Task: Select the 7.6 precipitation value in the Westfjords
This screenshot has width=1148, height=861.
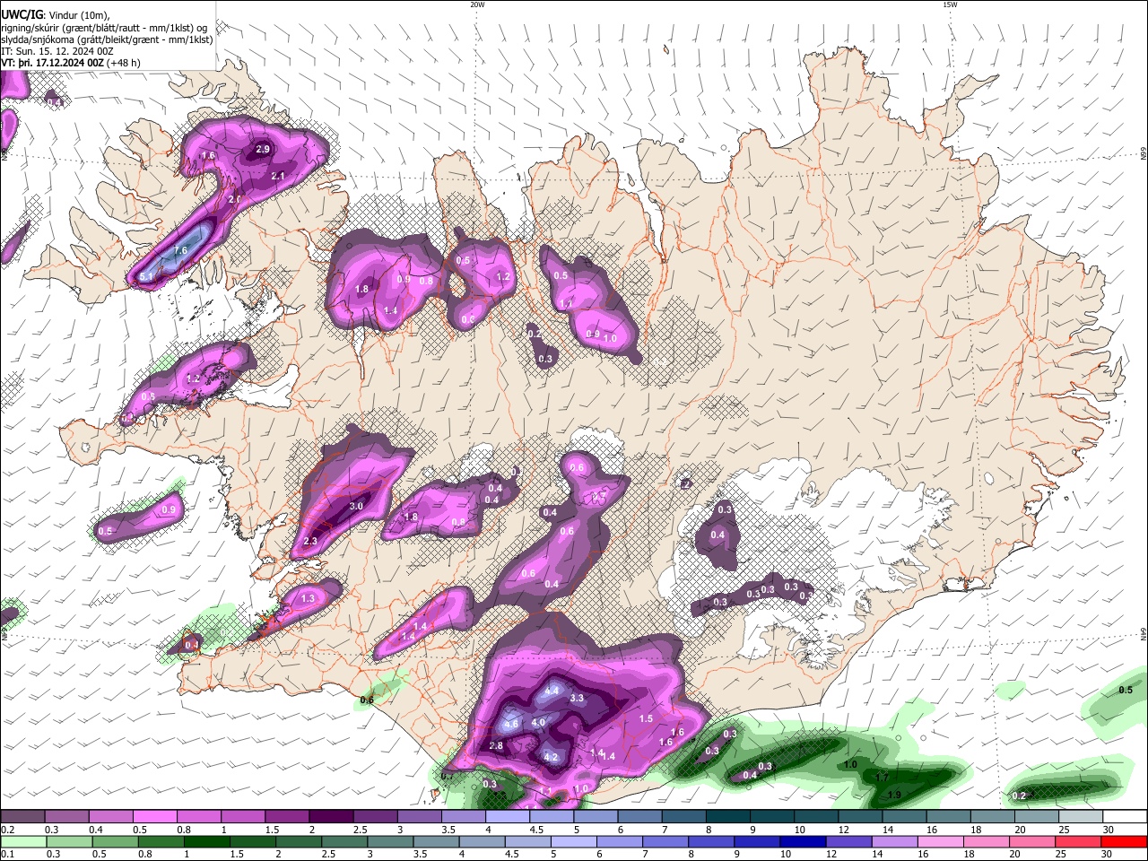Action: coord(180,251)
